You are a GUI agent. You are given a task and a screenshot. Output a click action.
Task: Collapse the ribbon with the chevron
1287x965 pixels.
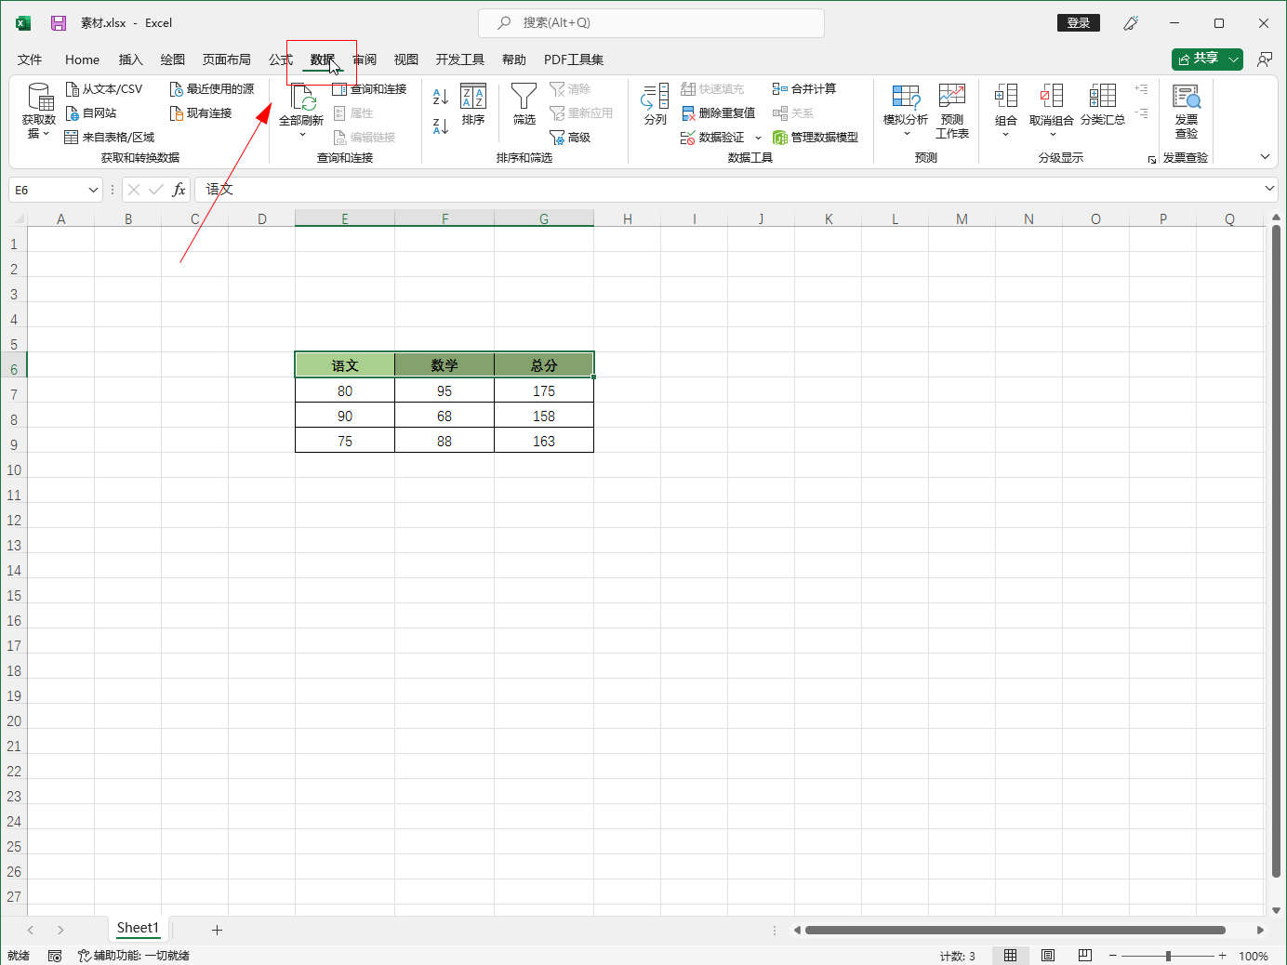[x=1265, y=157]
